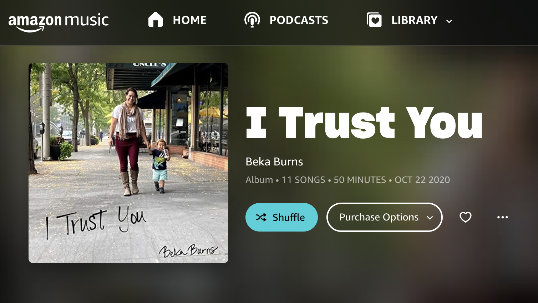Click the Purchase Options chevron arrow
The image size is (538, 303).
pyautogui.click(x=430, y=218)
